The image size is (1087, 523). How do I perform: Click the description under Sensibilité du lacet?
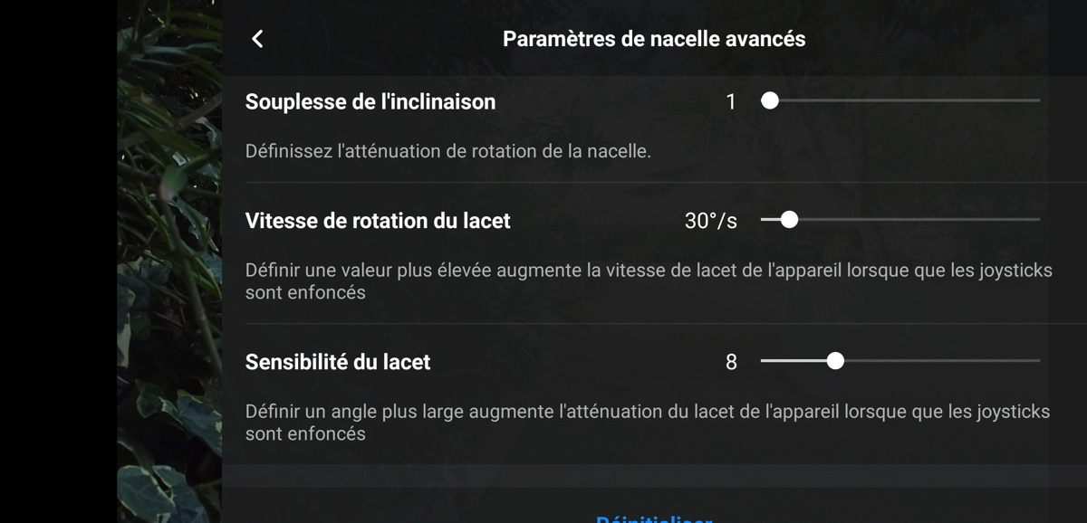[648, 423]
